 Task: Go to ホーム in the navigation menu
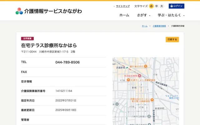tap(124, 15)
